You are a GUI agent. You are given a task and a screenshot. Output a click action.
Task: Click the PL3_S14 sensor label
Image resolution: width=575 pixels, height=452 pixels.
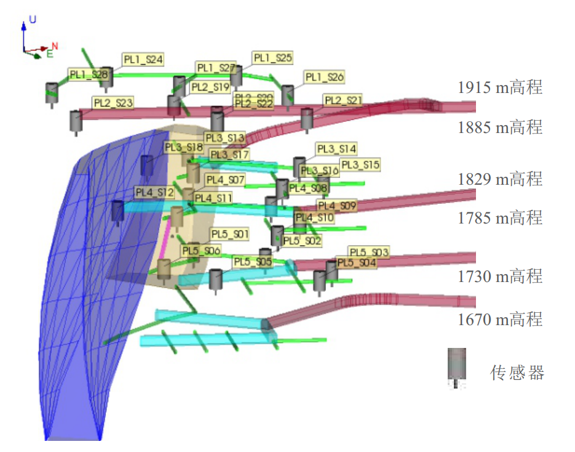[x=336, y=149]
